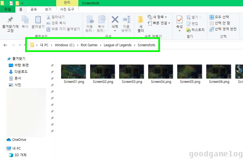Click the 복사 (Copy) ribbon icon
243x160 pixels.
25,22
